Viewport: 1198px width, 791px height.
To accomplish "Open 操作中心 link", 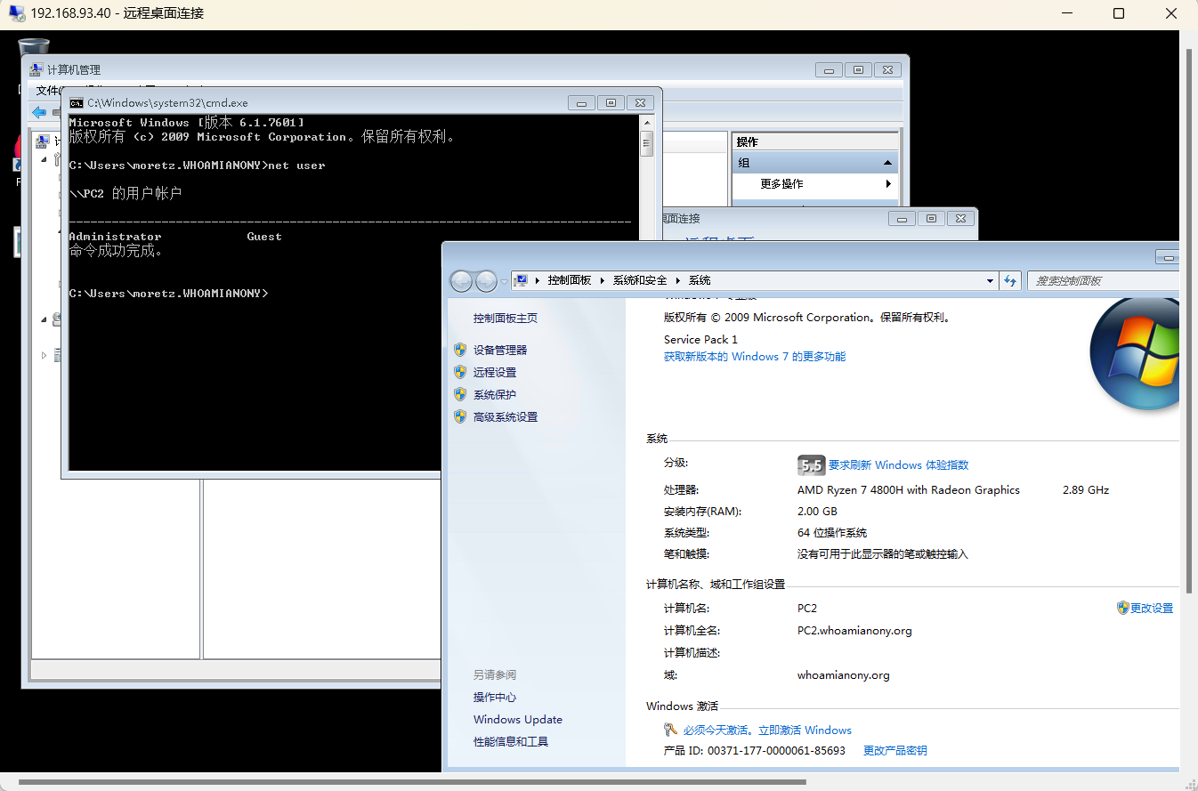I will click(495, 698).
